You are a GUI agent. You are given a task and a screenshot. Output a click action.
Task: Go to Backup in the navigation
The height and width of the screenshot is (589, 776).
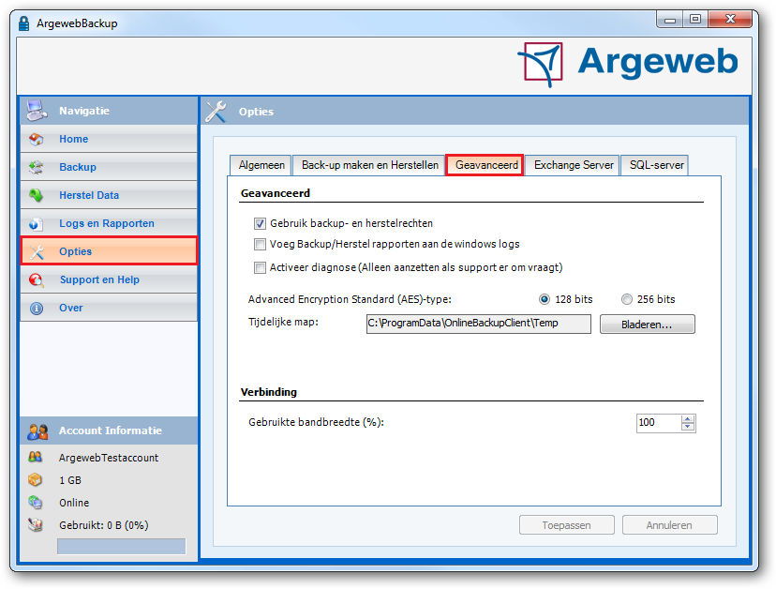click(x=109, y=168)
